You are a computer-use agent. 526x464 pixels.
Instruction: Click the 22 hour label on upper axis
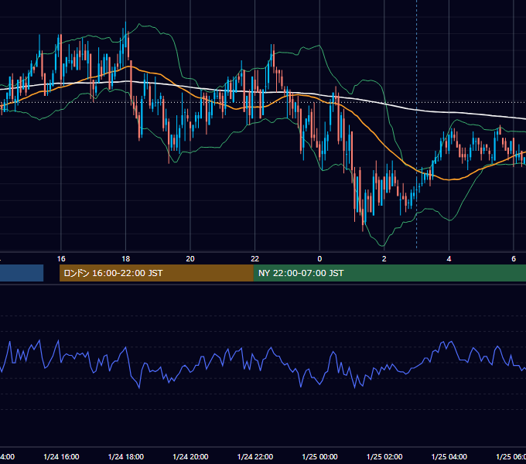pyautogui.click(x=255, y=258)
